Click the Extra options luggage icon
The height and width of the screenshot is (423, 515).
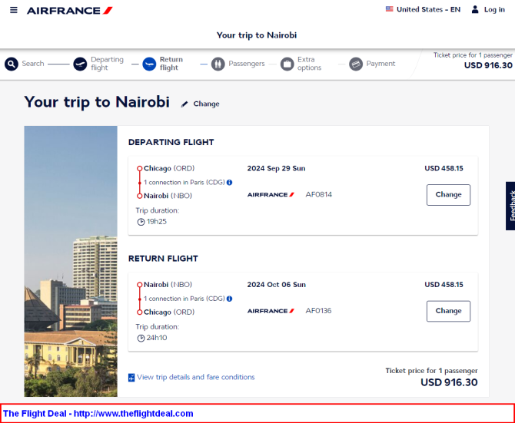pyautogui.click(x=287, y=64)
